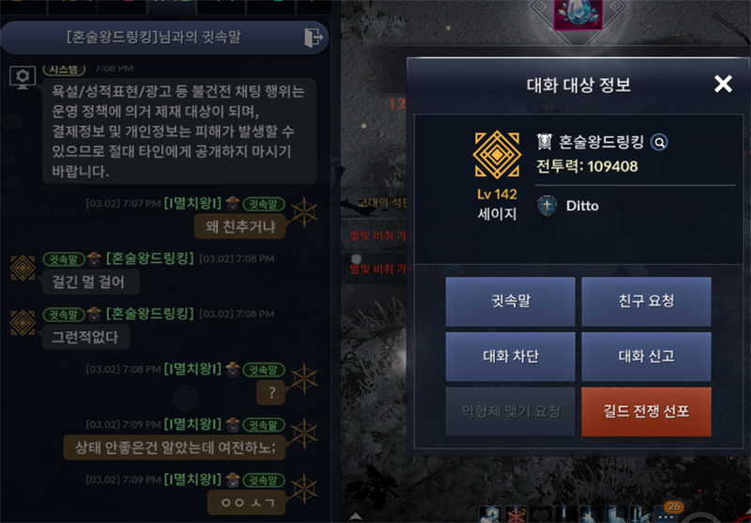Click the avatar next to 걸긴 멀 걸어 message
The height and width of the screenshot is (523, 751).
(23, 269)
